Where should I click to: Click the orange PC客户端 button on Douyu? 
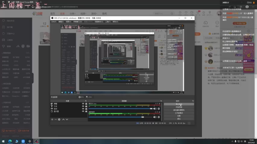pyautogui.click(x=239, y=23)
